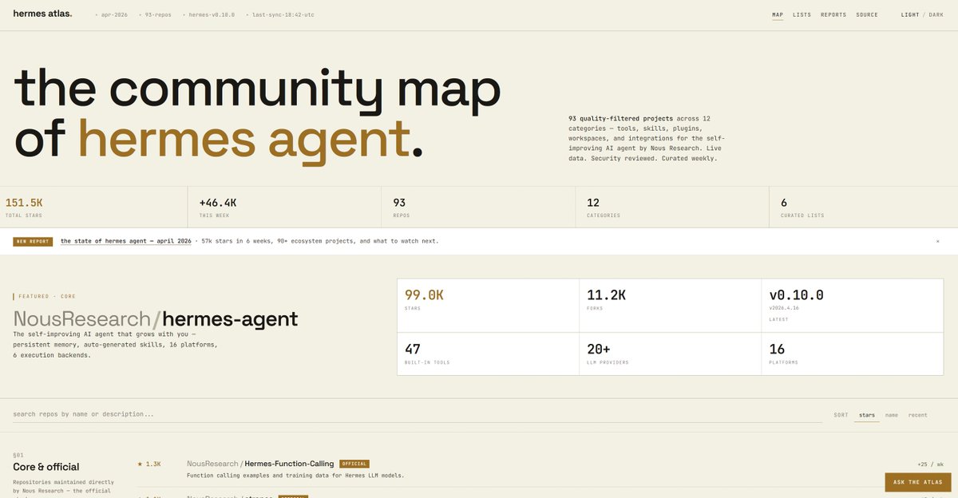The height and width of the screenshot is (498, 958).
Task: Open the NousResearch/hermes-agent featured repo
Action: [156, 319]
